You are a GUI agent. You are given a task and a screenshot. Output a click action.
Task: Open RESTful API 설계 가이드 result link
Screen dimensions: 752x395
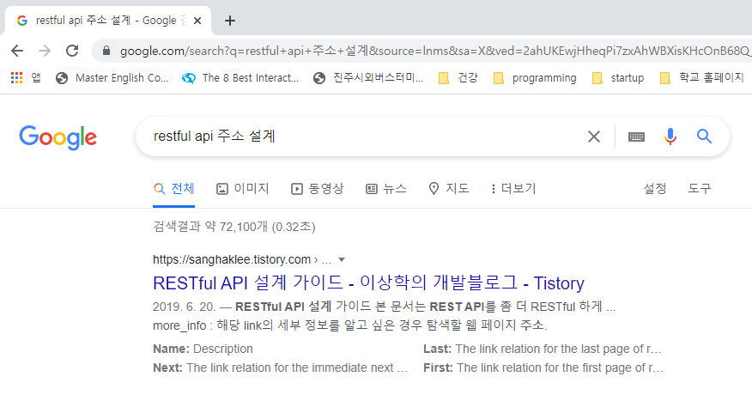(x=368, y=283)
